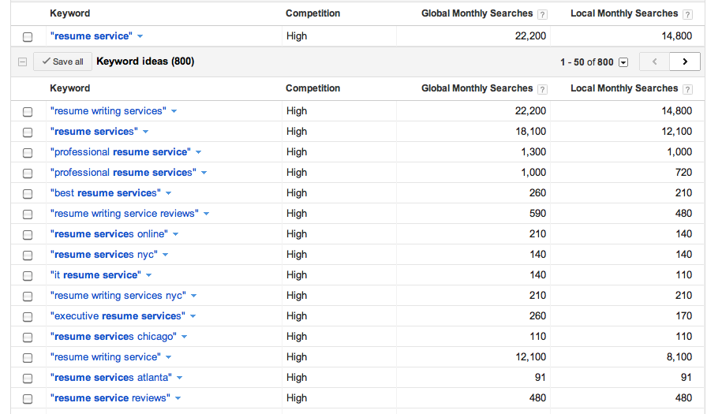Click help icon beside lower Local Monthly Searches
Viewport: 722px width, 414px height.
[x=688, y=89]
